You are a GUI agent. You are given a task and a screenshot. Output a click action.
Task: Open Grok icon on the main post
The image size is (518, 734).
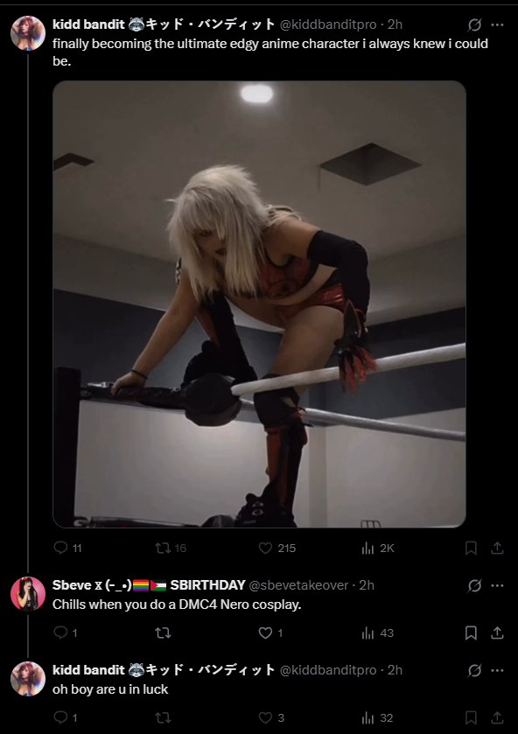point(474,24)
